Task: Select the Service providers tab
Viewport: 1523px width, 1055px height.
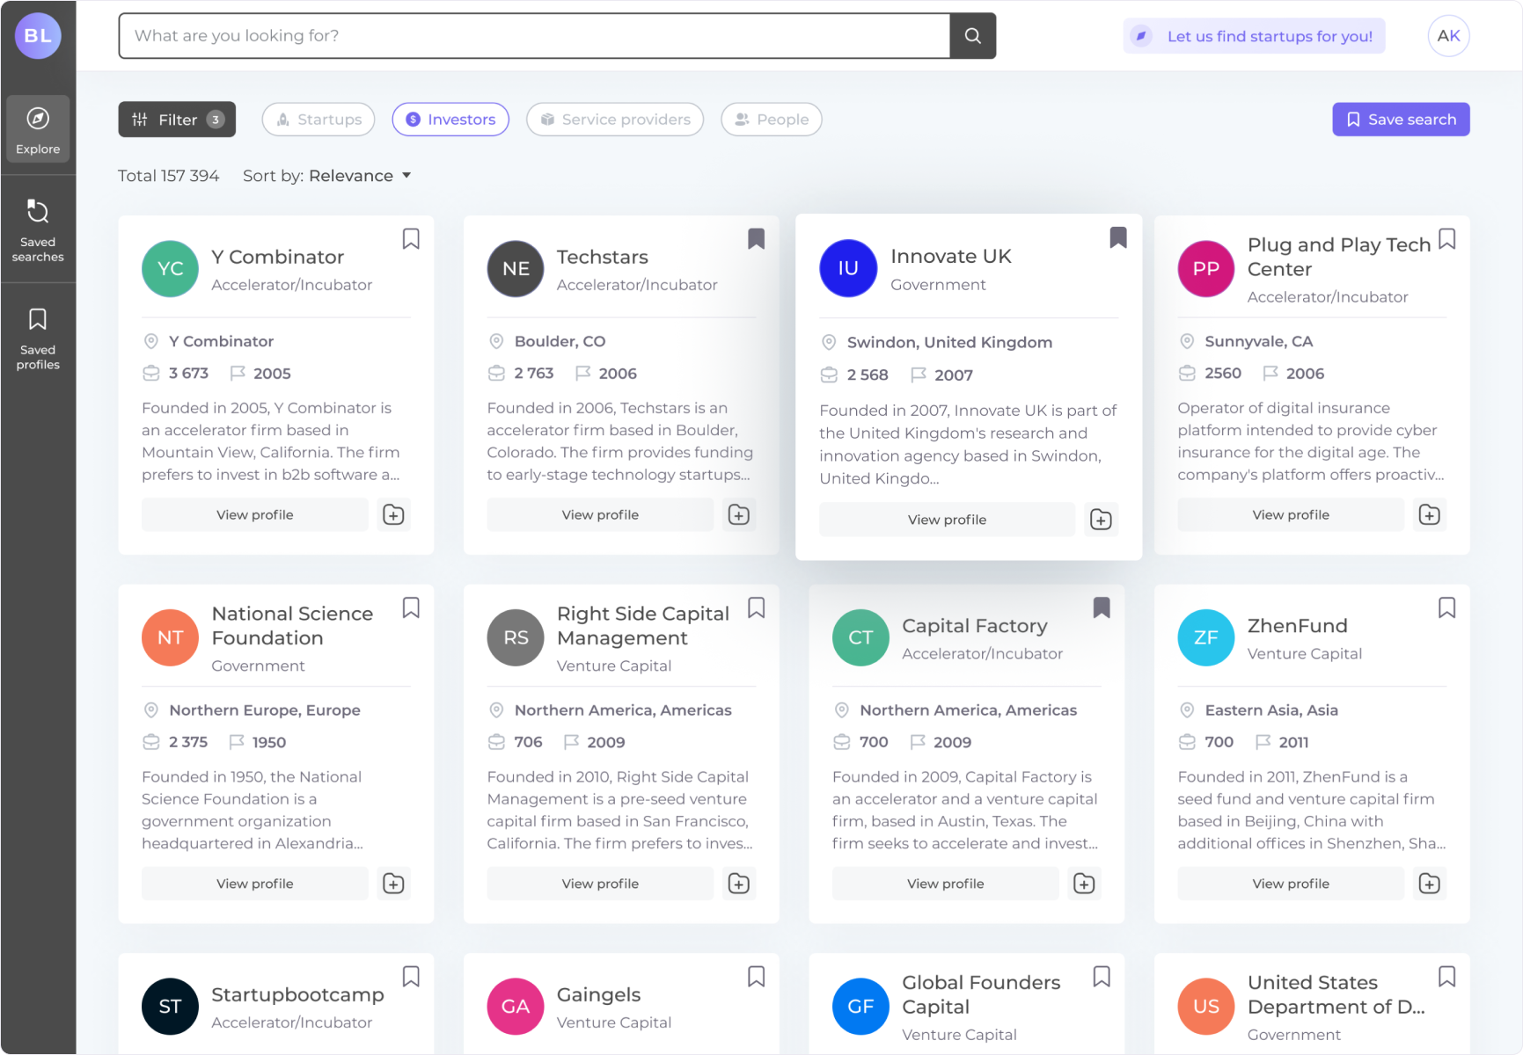Action: [x=615, y=120]
